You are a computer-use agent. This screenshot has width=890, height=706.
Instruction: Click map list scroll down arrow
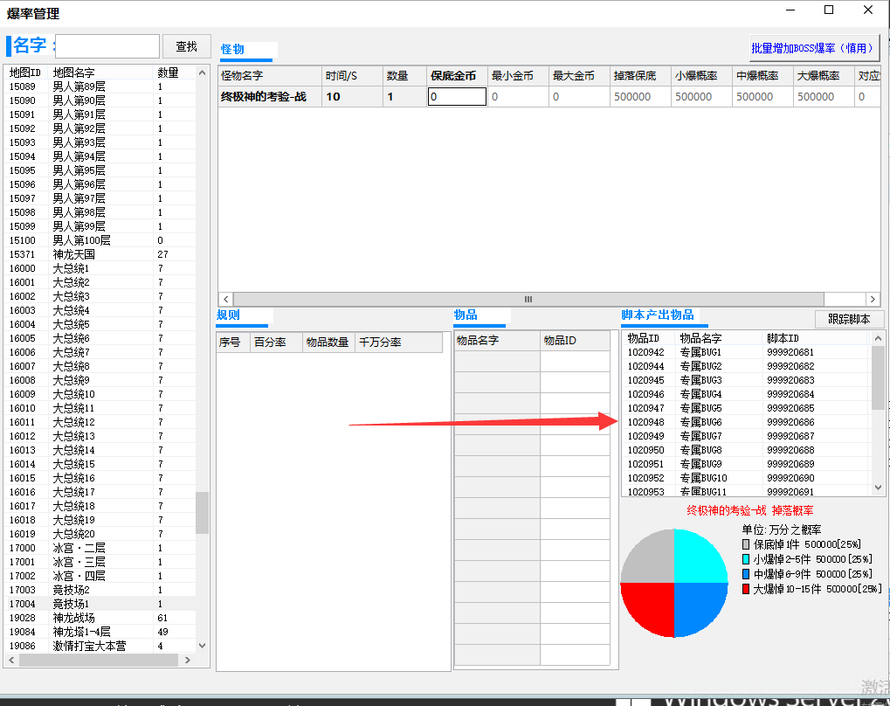pos(202,646)
